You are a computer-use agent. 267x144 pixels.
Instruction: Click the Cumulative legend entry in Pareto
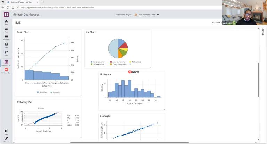(x=55, y=92)
